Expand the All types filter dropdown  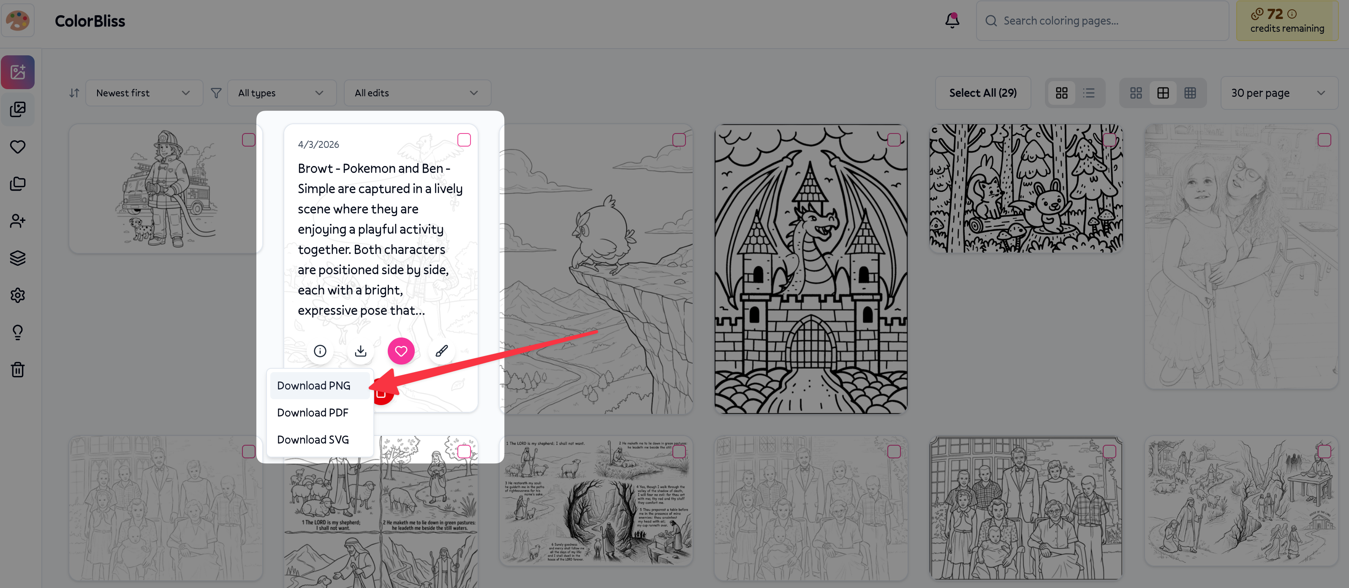pos(281,93)
